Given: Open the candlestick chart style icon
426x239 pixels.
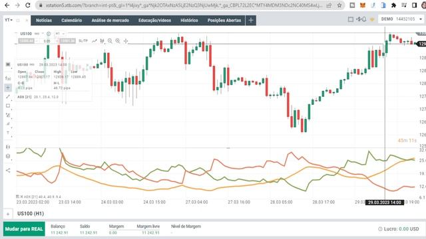Looking at the screenshot, I should pos(102,41).
